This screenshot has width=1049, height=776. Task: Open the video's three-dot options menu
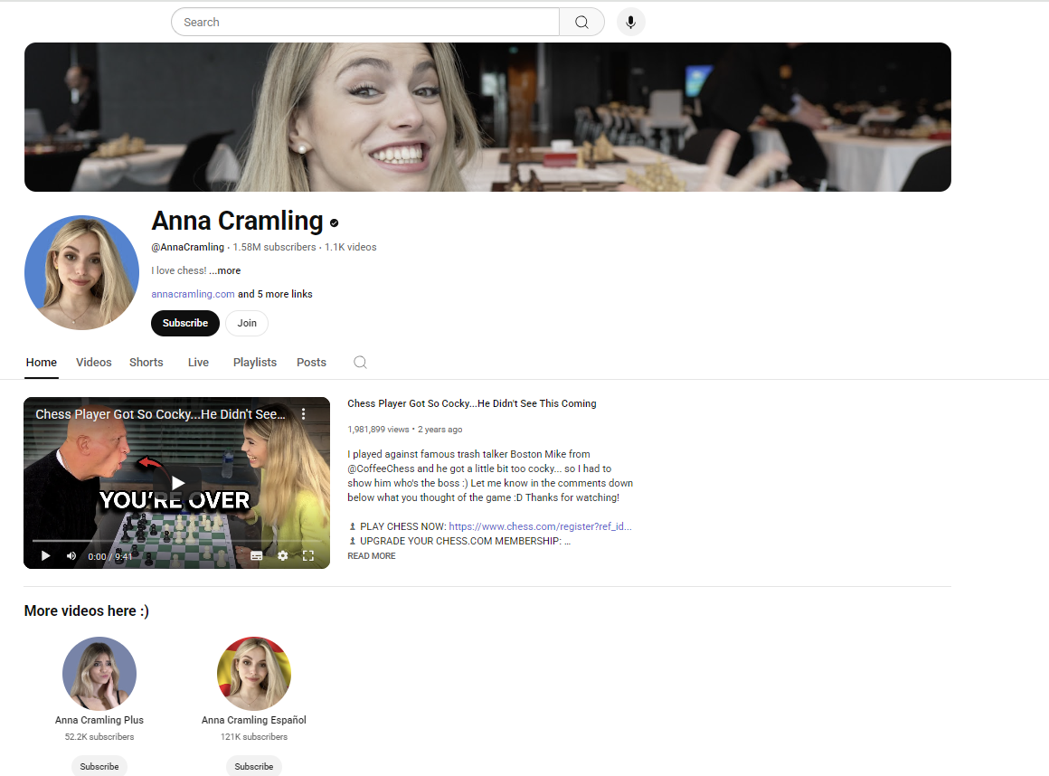pos(304,413)
